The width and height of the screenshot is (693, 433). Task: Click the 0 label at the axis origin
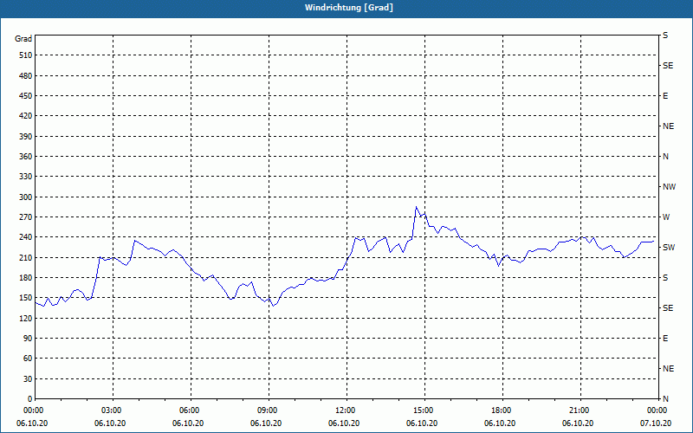coord(30,399)
